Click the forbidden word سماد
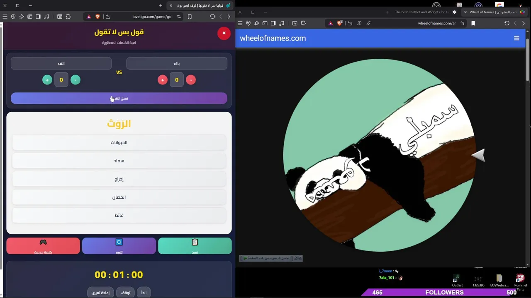The image size is (531, 298). tap(119, 161)
